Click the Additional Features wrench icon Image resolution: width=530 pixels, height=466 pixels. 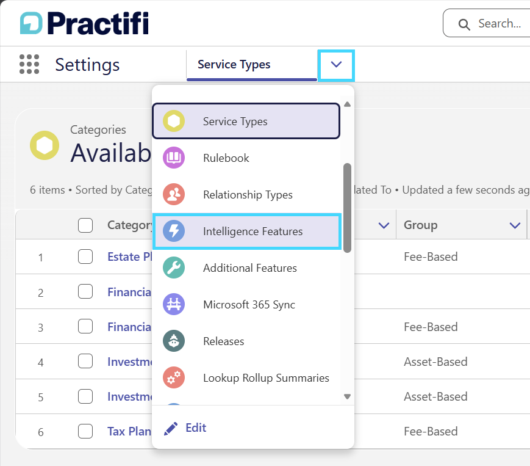point(174,268)
